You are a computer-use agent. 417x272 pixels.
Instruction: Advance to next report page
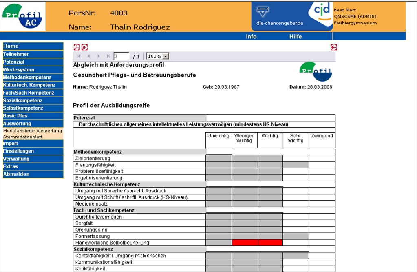coord(98,56)
